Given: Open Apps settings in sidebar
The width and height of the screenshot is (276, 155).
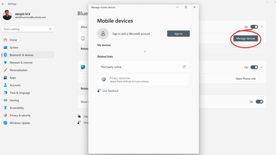Looking at the screenshot, I should [x=28, y=77].
